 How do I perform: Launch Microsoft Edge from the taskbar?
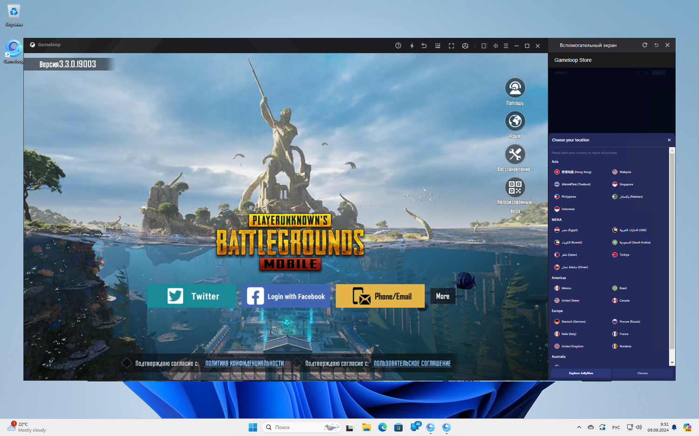[x=383, y=427]
